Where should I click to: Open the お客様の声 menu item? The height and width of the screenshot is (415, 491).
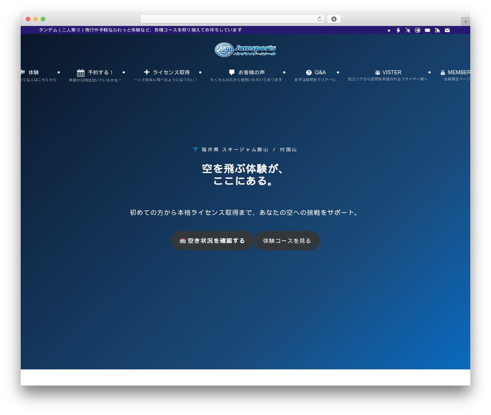[x=252, y=72]
